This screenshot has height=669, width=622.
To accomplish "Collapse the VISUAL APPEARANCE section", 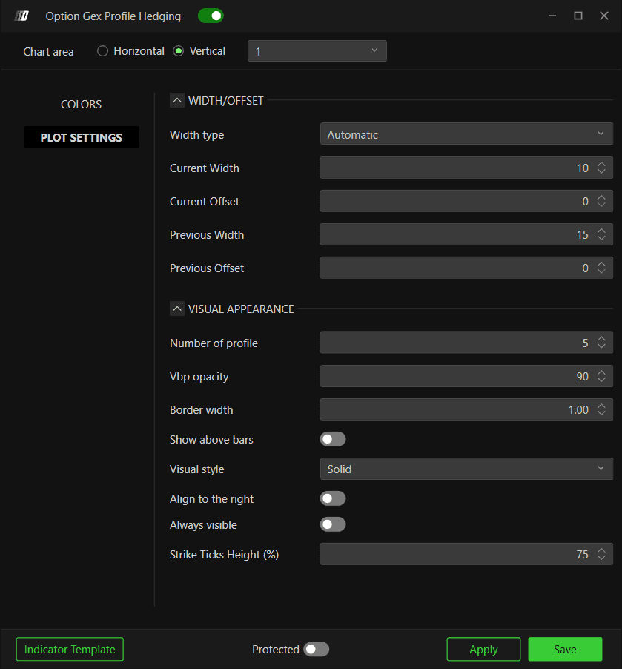I will pos(177,309).
